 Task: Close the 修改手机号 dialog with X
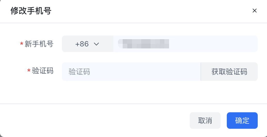click(x=255, y=11)
